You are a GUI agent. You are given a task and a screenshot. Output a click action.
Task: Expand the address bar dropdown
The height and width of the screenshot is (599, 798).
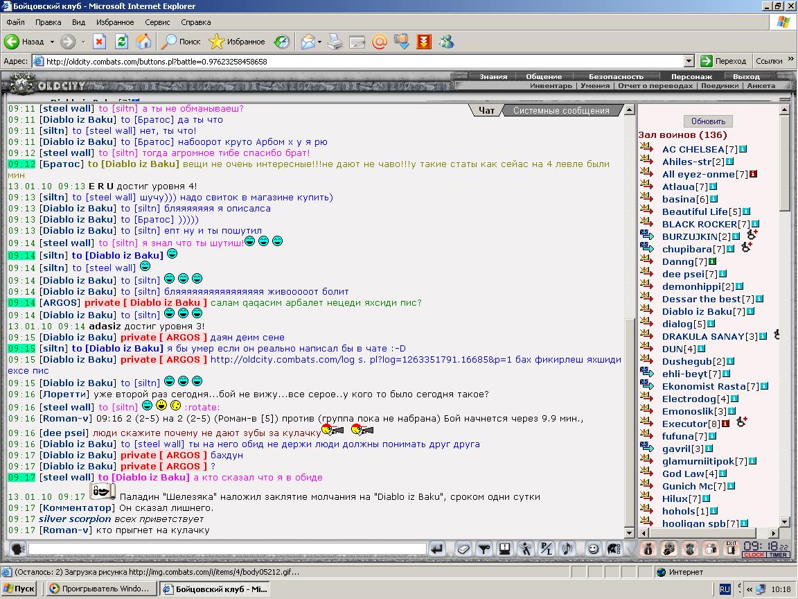[x=689, y=62]
